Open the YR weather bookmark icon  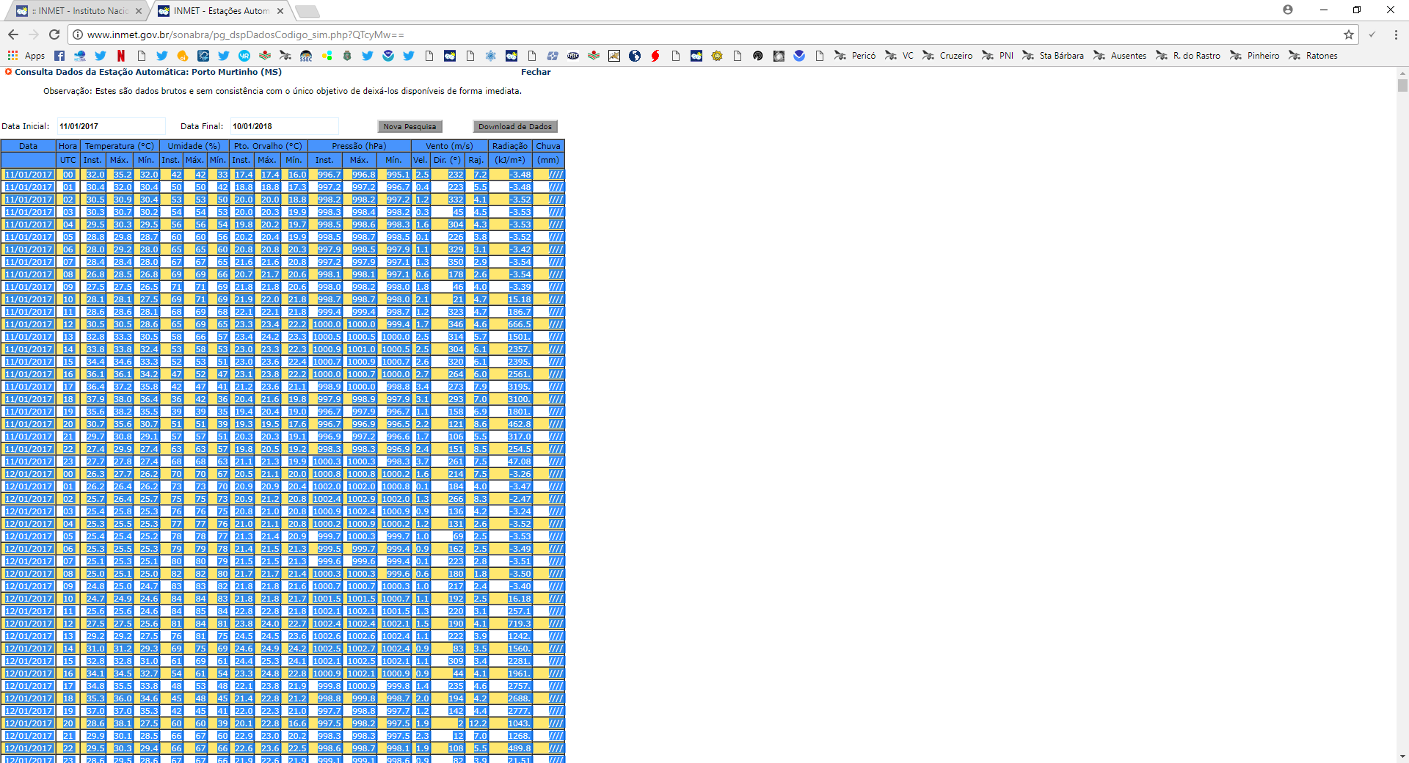pos(244,56)
